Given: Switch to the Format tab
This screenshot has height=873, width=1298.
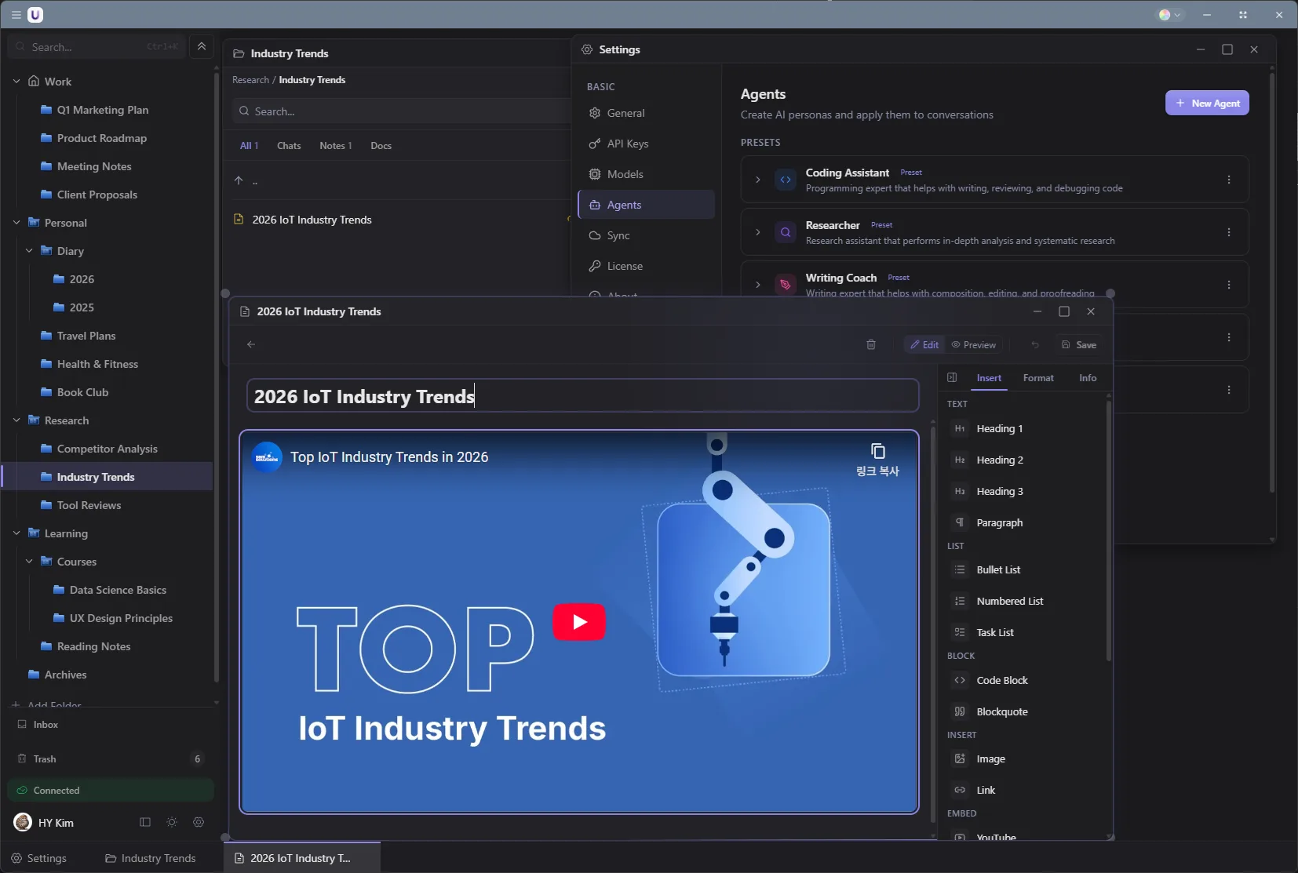Looking at the screenshot, I should (x=1038, y=378).
